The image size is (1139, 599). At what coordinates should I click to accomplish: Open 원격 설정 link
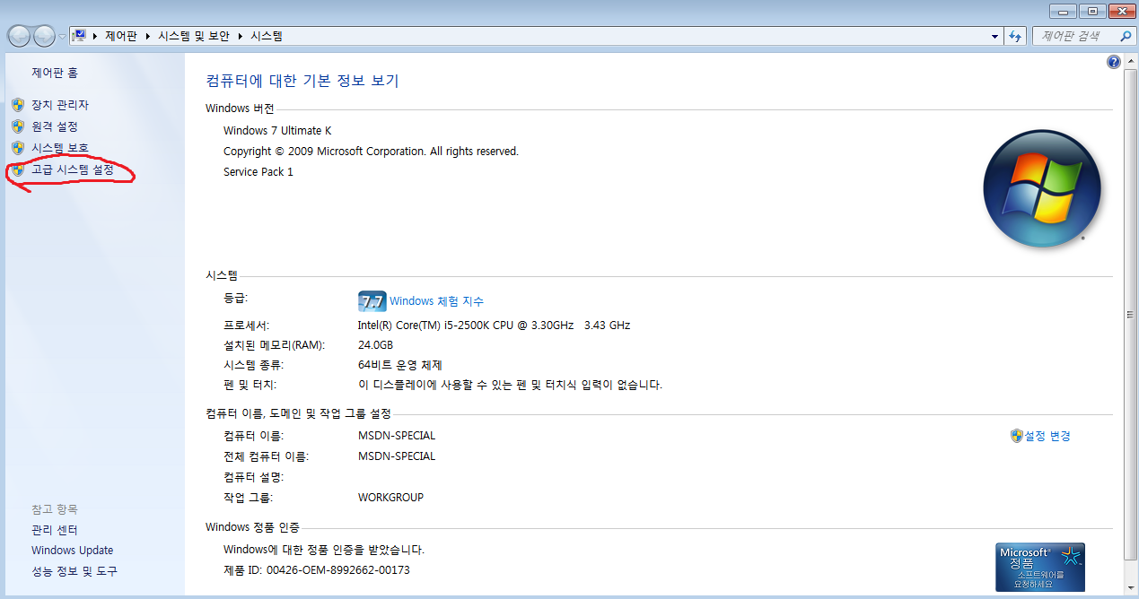click(x=55, y=126)
